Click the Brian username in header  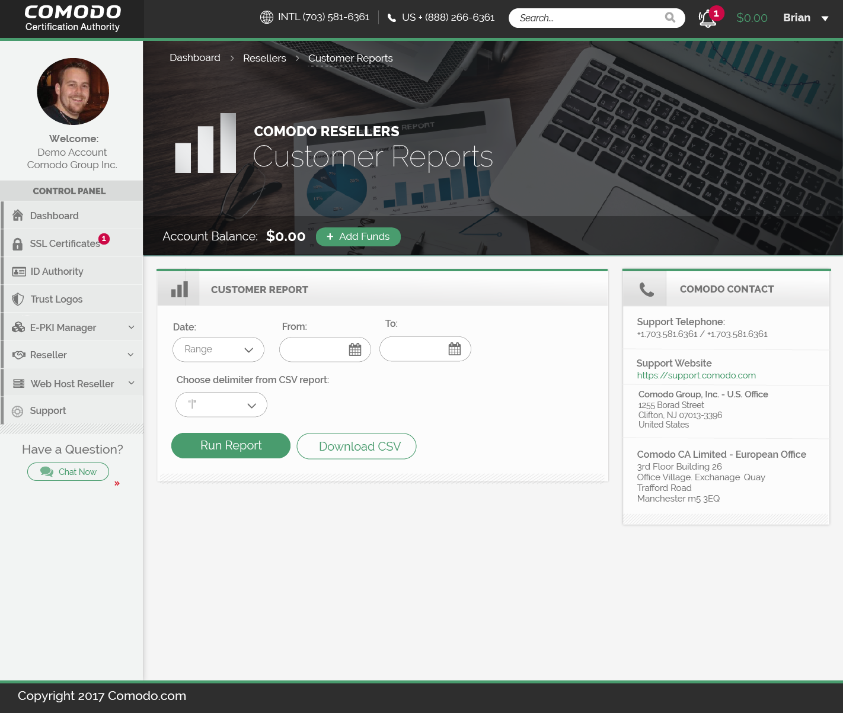797,18
